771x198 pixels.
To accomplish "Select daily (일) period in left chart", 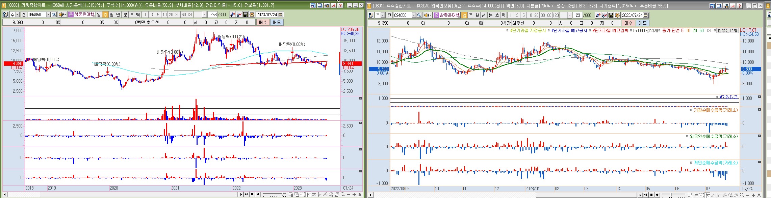I will (99, 15).
